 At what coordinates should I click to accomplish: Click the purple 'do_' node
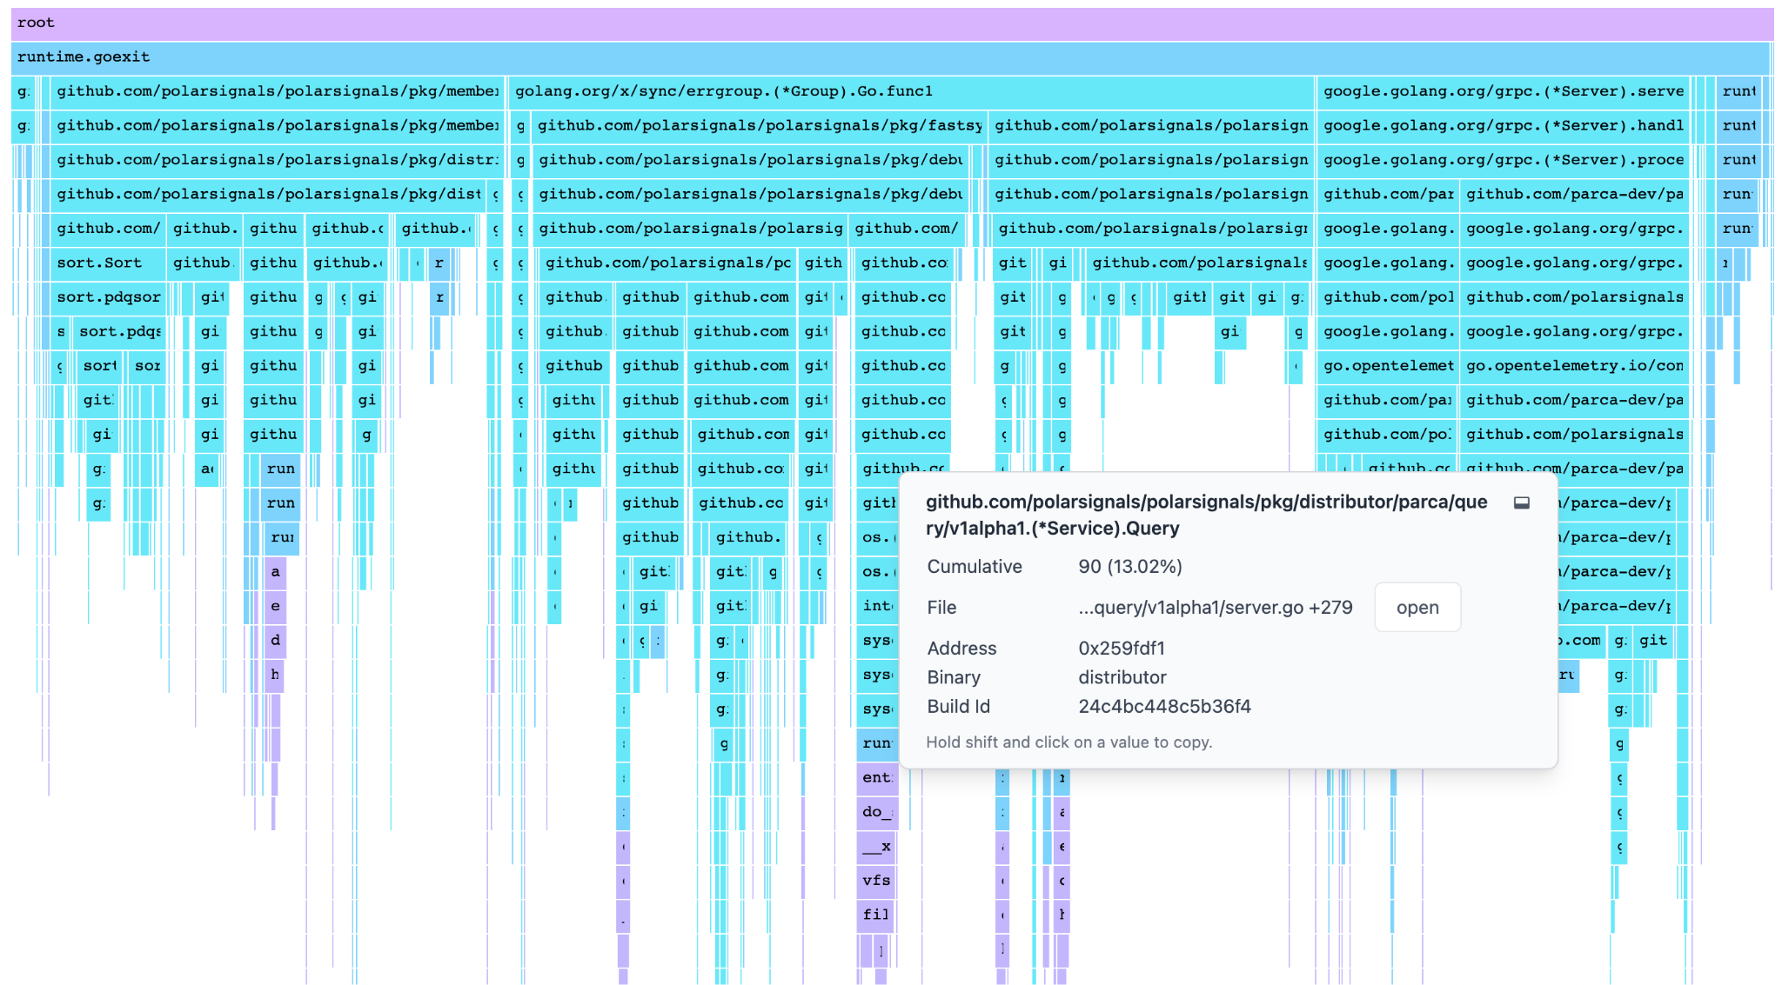point(876,812)
